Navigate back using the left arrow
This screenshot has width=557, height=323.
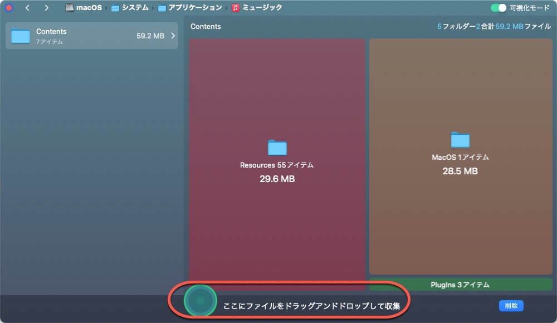27,8
